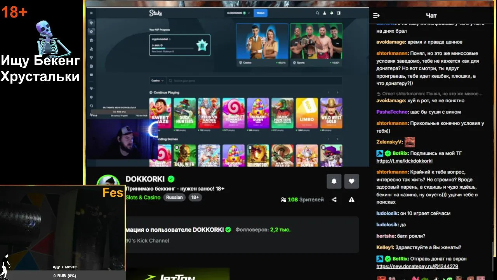This screenshot has height=280, width=497.
Task: Open the Sports promo card
Action: click(x=316, y=44)
